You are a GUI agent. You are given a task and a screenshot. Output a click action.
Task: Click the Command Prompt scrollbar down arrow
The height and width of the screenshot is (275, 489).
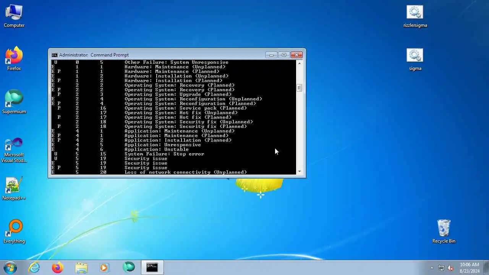click(x=300, y=171)
